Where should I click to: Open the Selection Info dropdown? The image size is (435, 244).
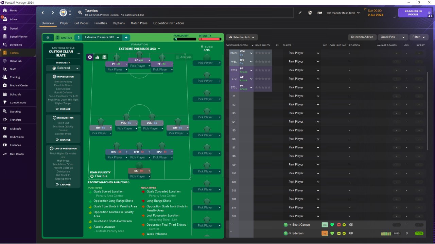[242, 37]
